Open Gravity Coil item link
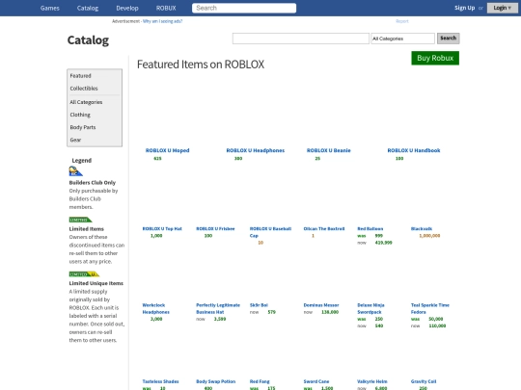Image resolution: width=521 pixels, height=390 pixels. [424, 381]
